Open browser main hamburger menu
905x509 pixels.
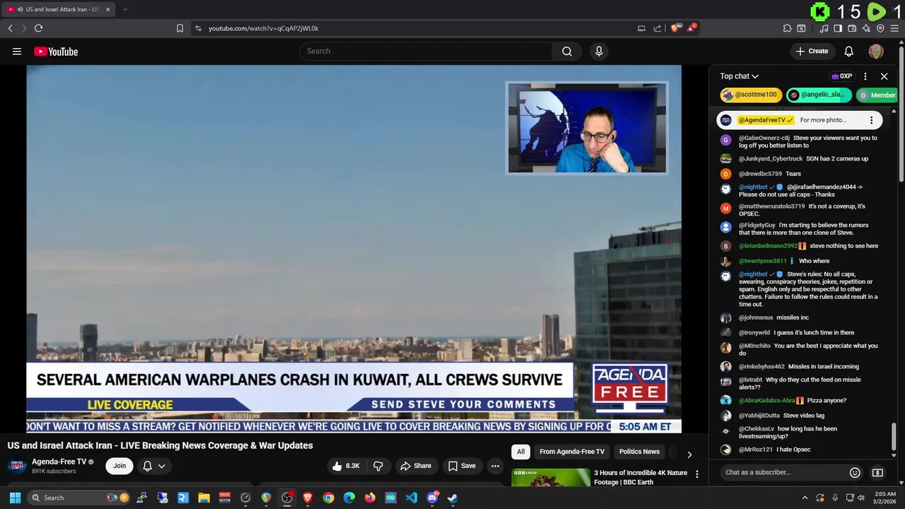point(894,28)
